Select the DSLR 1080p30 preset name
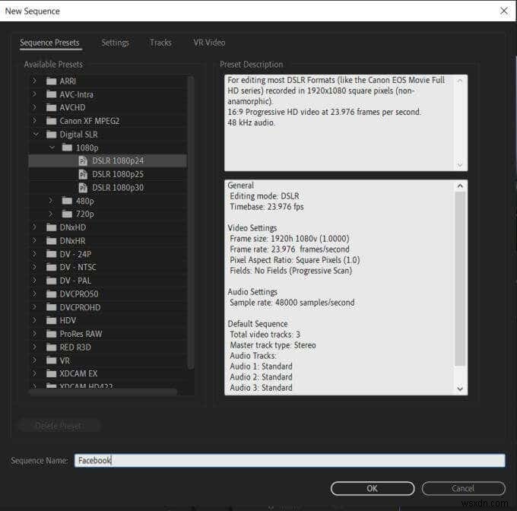Image resolution: width=517 pixels, height=511 pixels. (118, 188)
